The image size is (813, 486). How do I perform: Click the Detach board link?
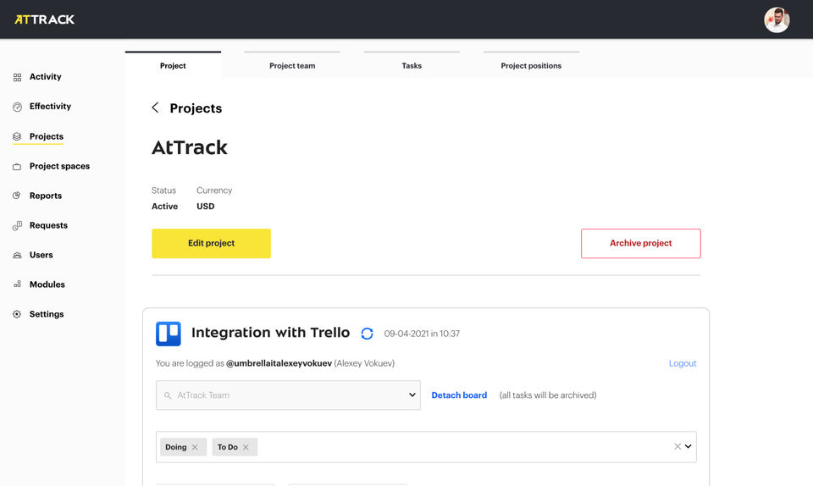click(x=459, y=395)
